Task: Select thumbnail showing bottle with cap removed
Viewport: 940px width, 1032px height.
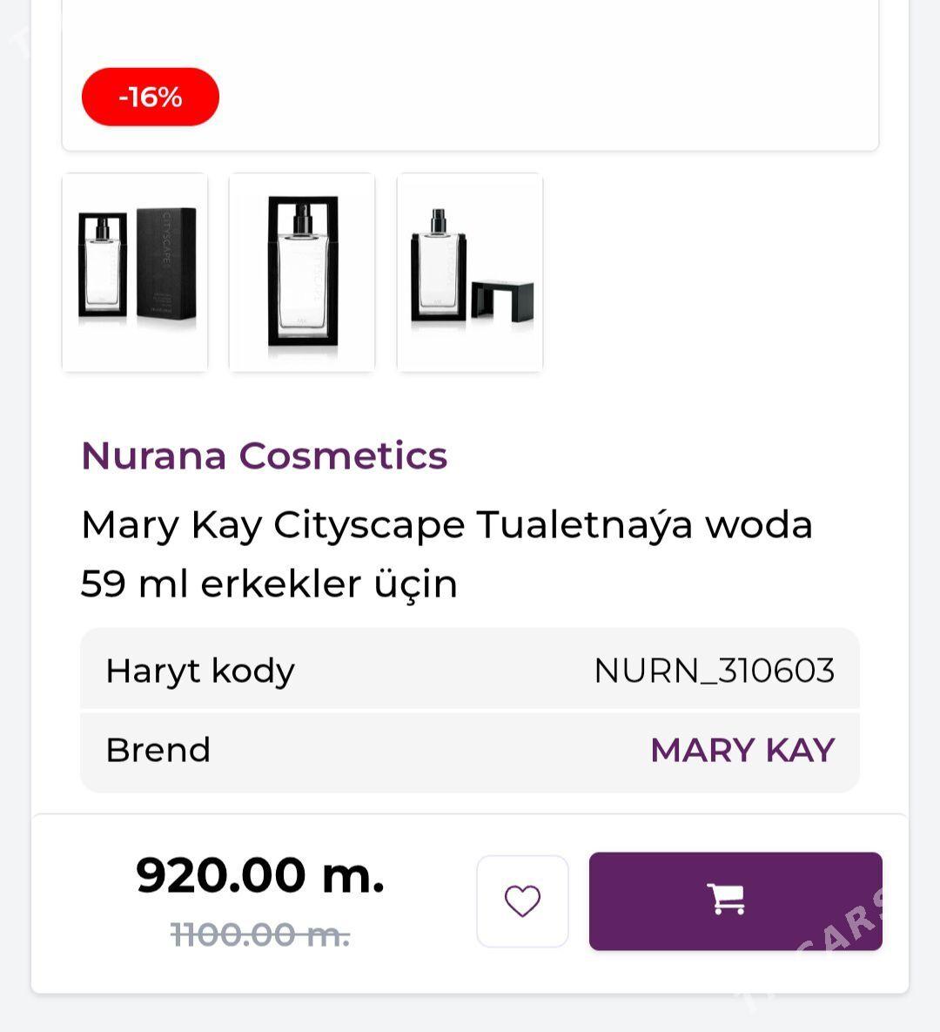Action: [470, 273]
